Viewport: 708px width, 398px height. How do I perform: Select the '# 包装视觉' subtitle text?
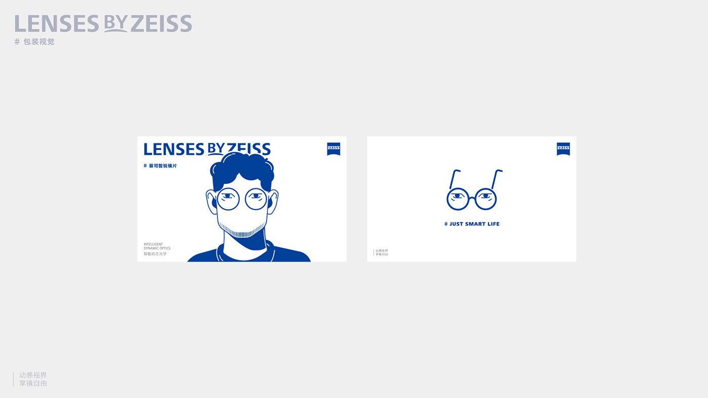(x=34, y=42)
